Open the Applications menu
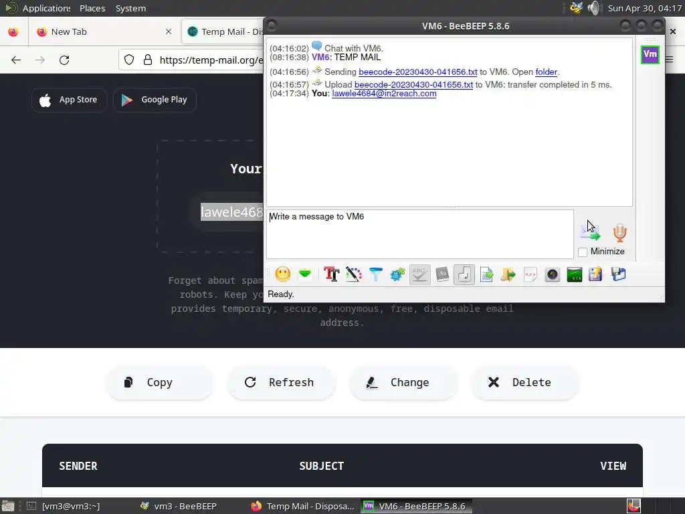The width and height of the screenshot is (685, 514). [46, 8]
